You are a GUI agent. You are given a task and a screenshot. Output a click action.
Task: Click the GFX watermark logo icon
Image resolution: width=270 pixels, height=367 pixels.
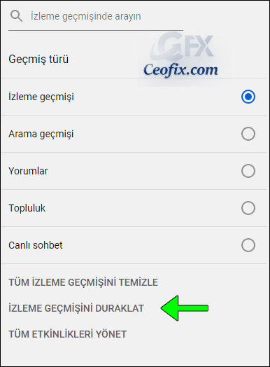click(x=182, y=46)
